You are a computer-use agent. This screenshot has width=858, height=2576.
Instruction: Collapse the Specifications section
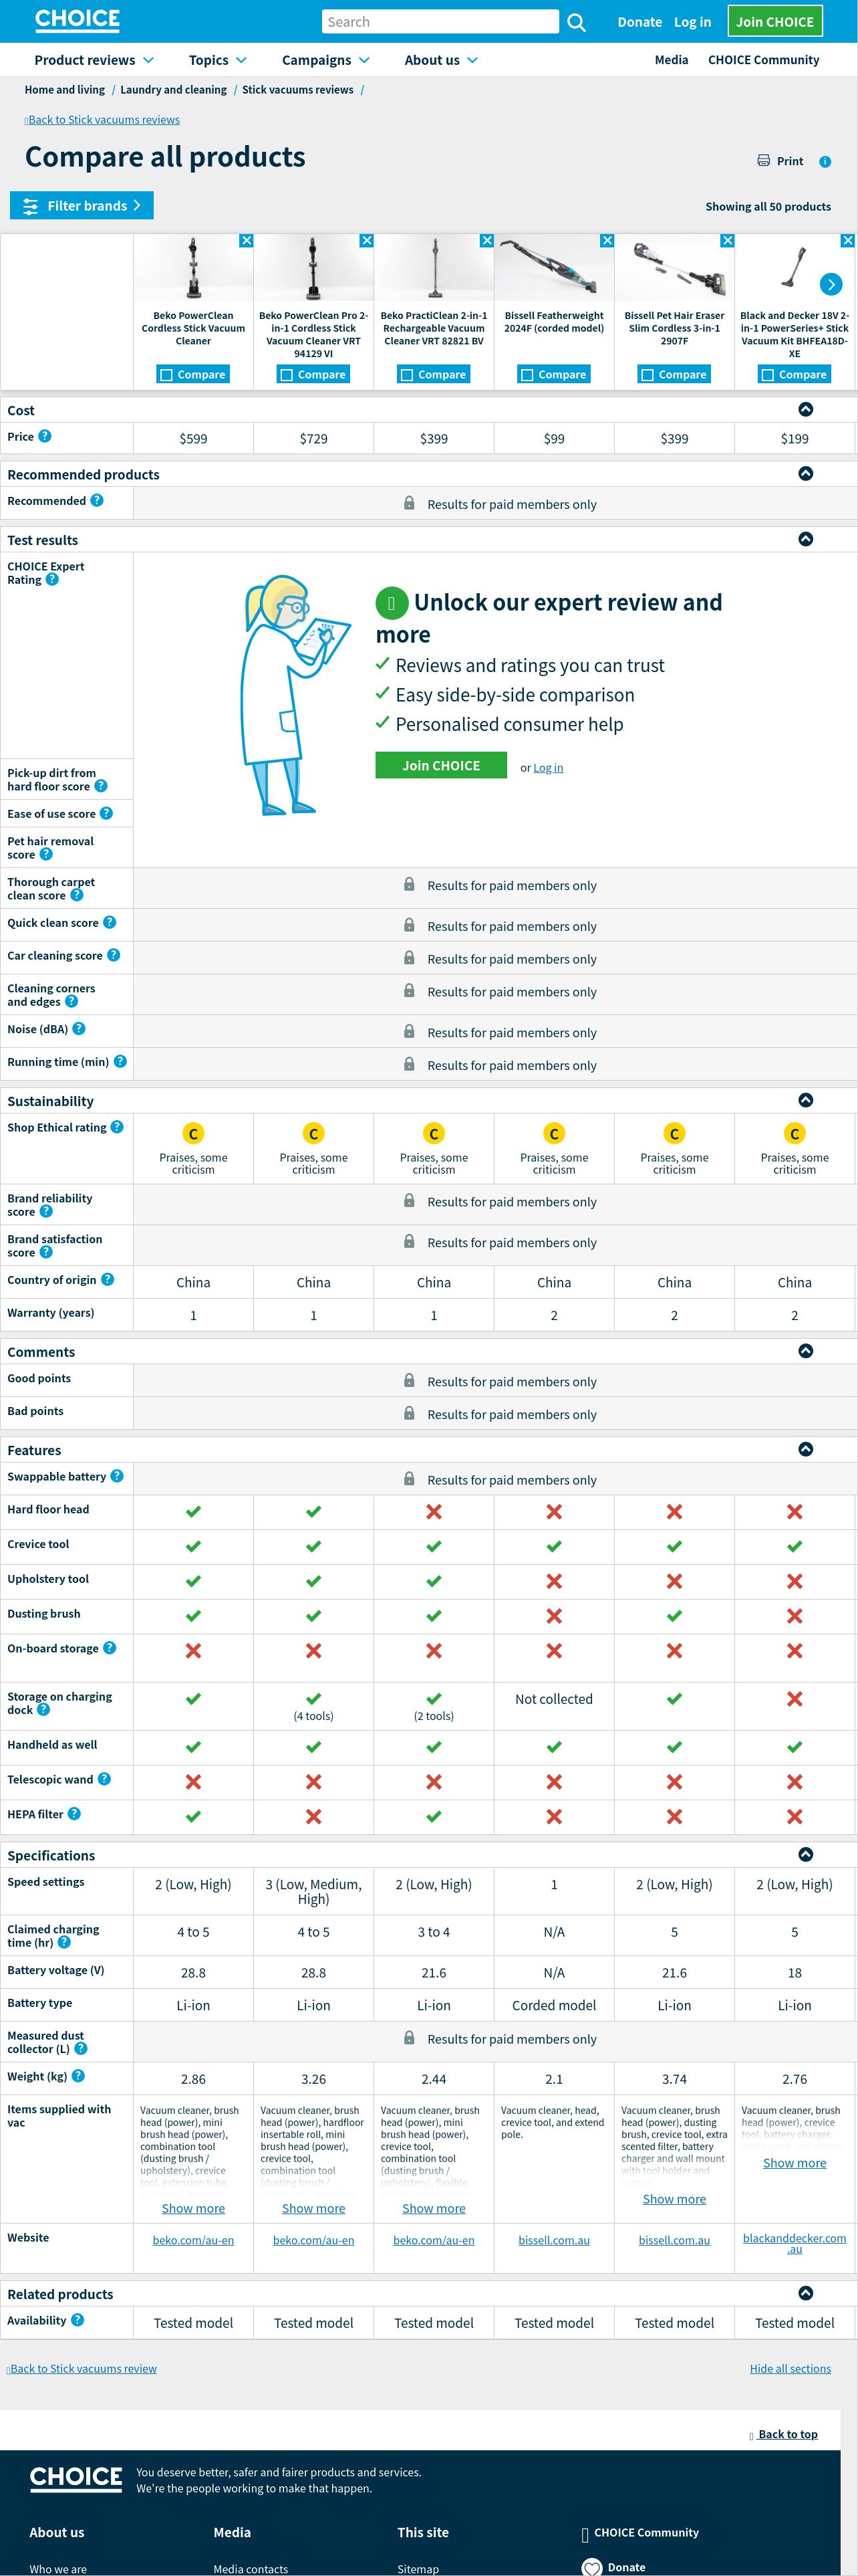(x=806, y=1854)
